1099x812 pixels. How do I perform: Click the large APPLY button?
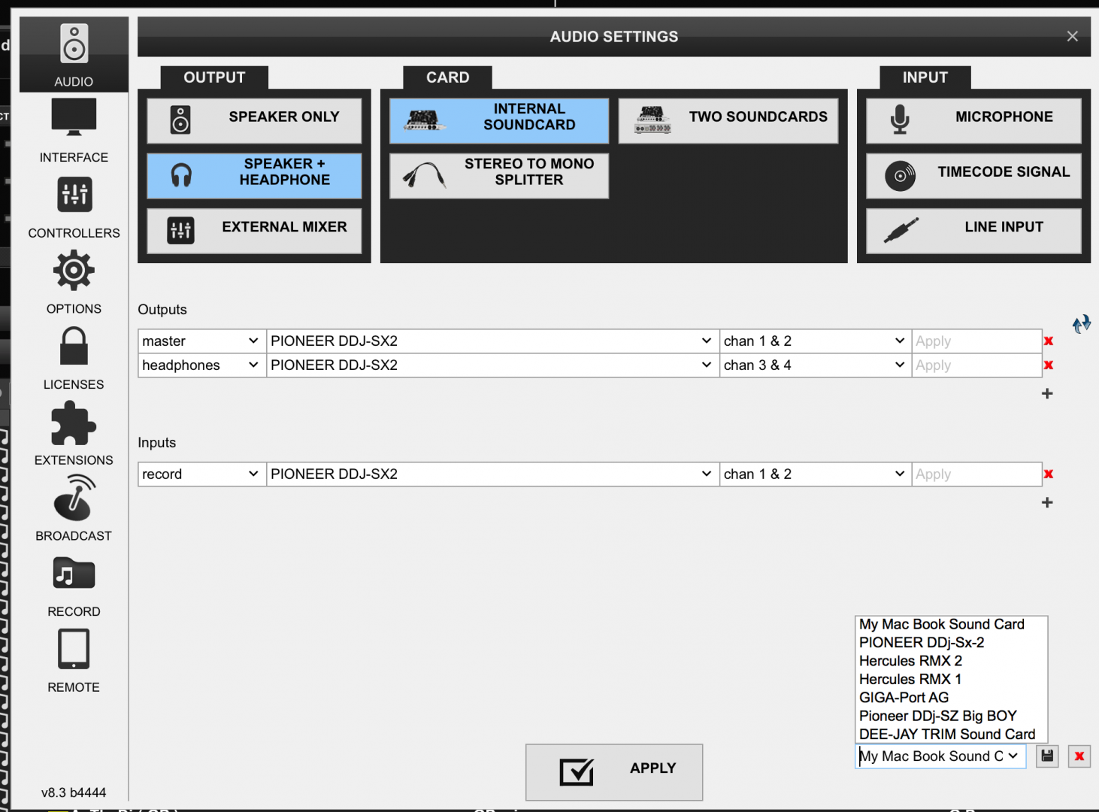click(614, 772)
